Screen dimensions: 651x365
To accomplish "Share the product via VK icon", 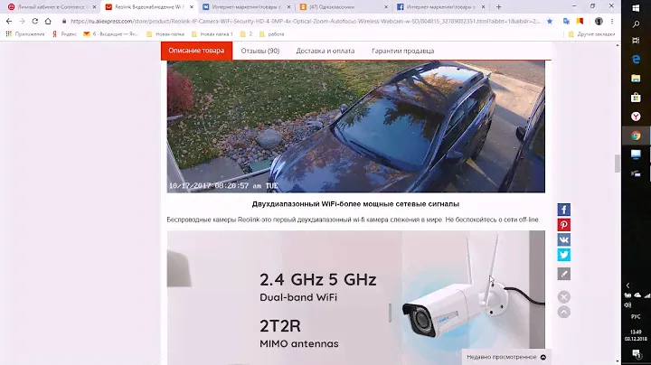I will click(x=563, y=239).
